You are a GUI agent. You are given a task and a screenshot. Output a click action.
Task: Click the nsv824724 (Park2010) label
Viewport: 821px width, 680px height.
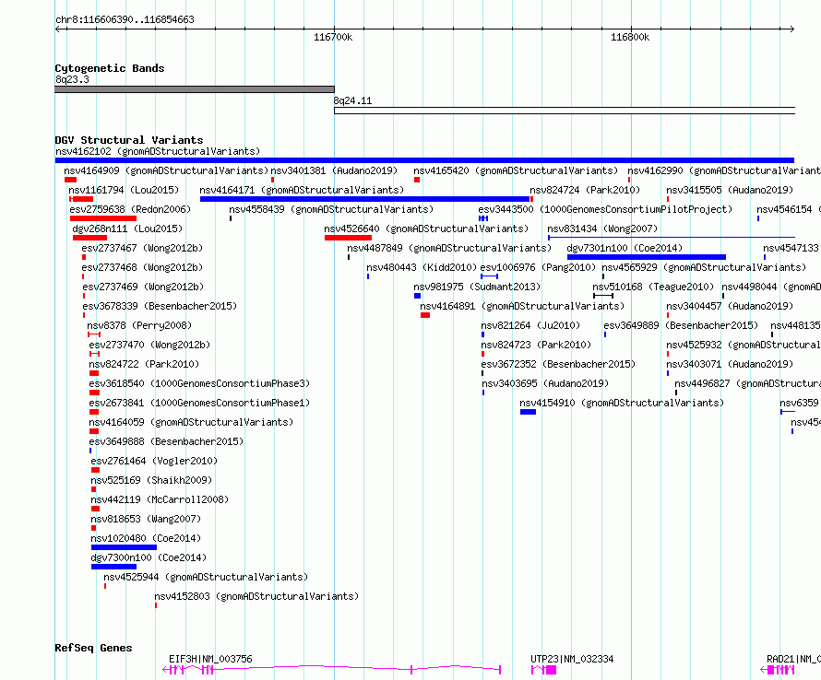[x=585, y=190]
